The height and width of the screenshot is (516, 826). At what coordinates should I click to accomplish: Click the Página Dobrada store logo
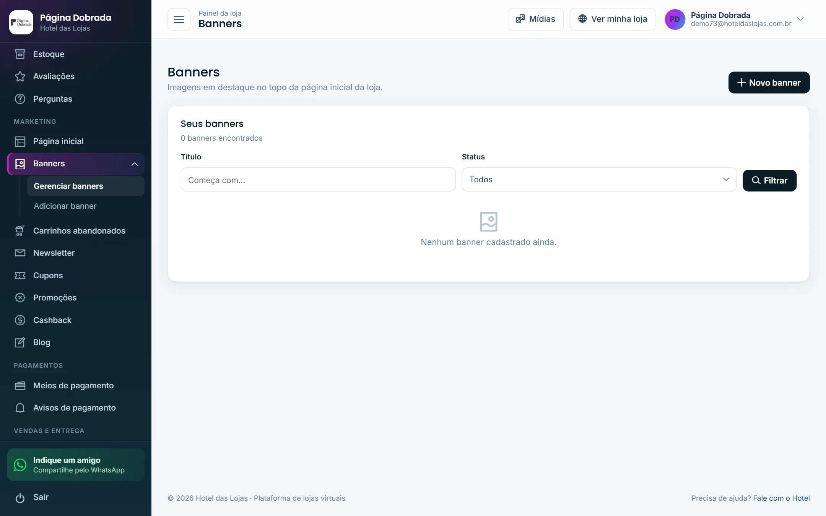coord(21,22)
